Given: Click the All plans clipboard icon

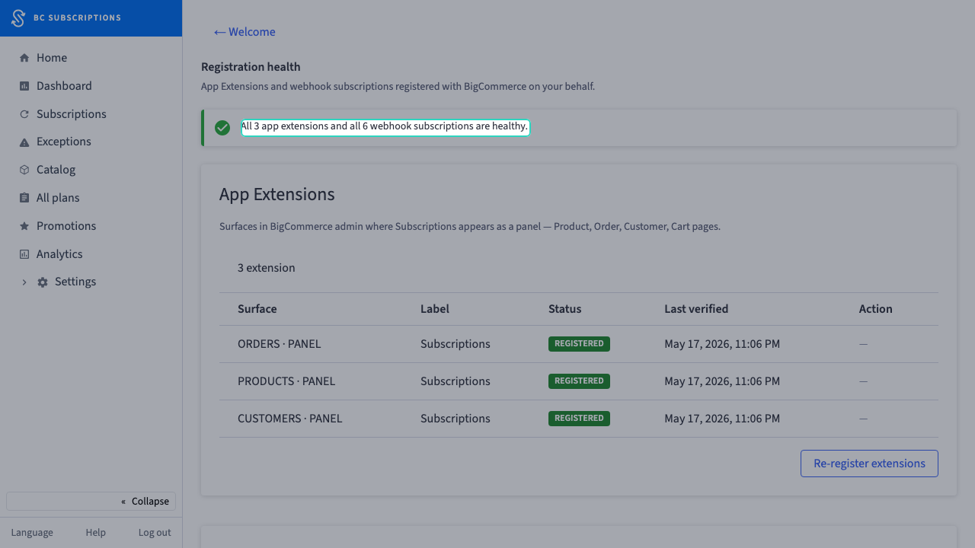Looking at the screenshot, I should 24,198.
